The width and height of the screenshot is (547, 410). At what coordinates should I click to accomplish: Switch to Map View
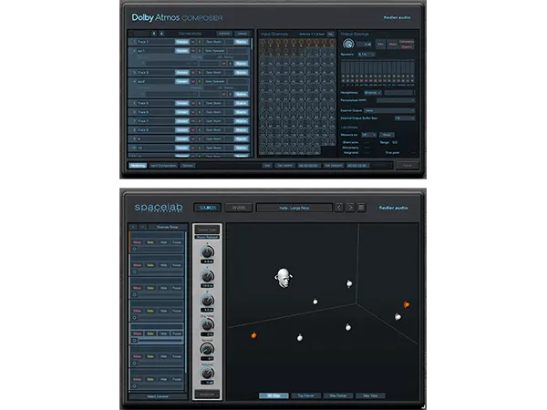pyautogui.click(x=370, y=395)
